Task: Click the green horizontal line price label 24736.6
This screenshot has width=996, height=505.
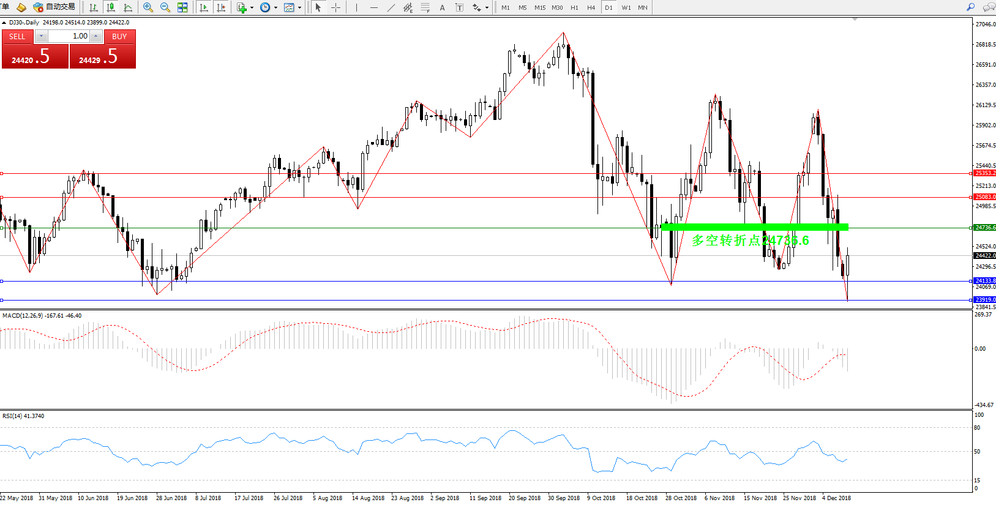Action: (x=984, y=228)
